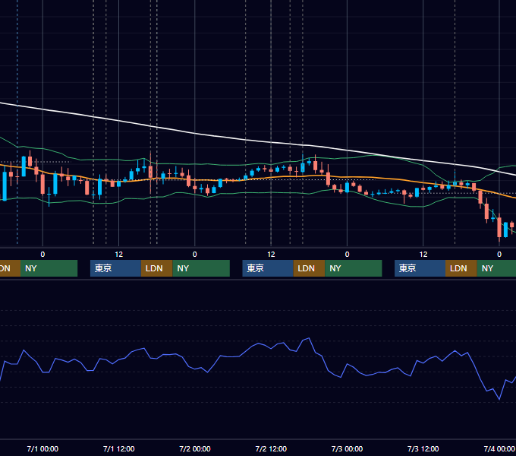Click the 東京 session block on 7/2

(x=268, y=268)
